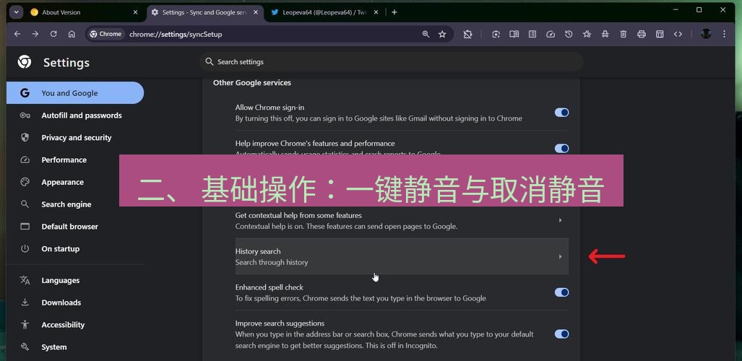Toggle Allow Chrome sign-in switch
Image resolution: width=742 pixels, height=361 pixels.
point(561,113)
